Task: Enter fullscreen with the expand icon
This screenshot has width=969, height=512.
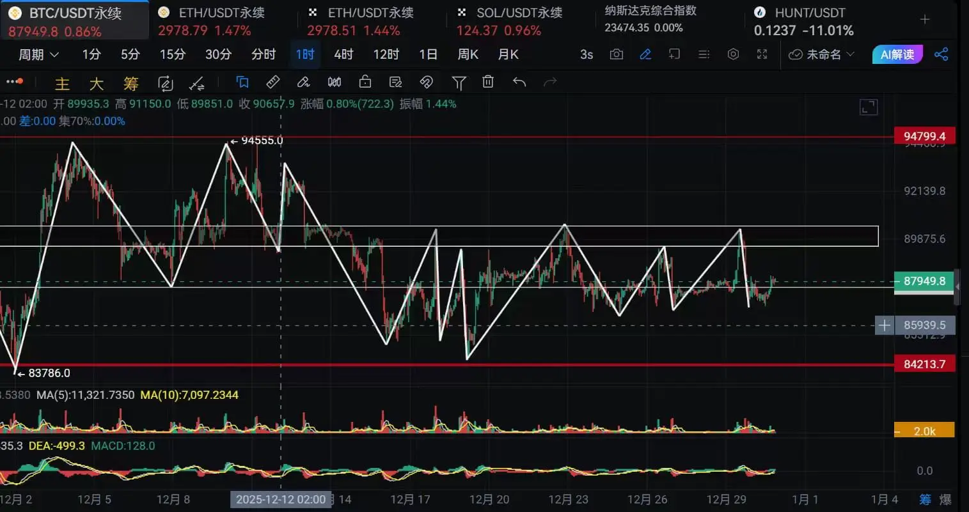Action: tap(762, 54)
